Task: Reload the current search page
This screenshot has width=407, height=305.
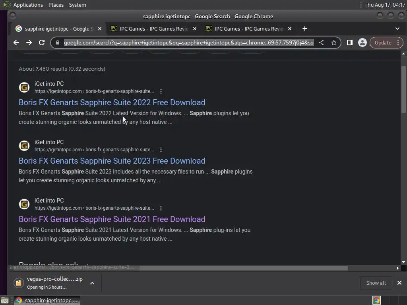Action: (41, 42)
